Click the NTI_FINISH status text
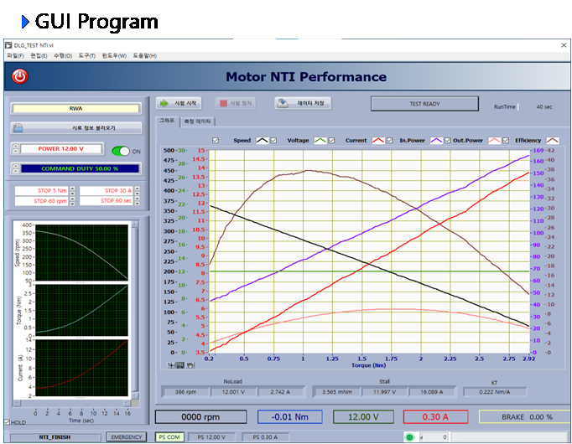 (55, 437)
